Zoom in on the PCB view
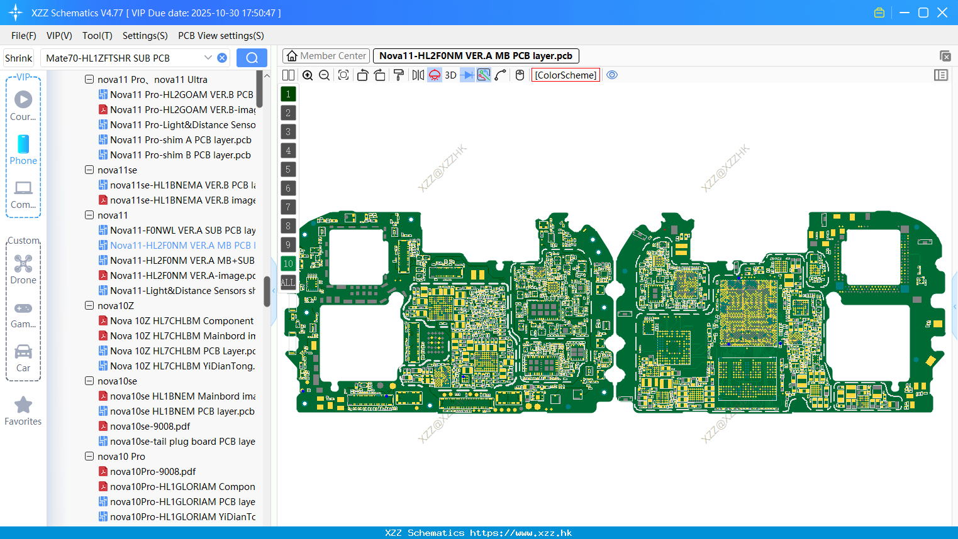Image resolution: width=958 pixels, height=539 pixels. point(308,75)
